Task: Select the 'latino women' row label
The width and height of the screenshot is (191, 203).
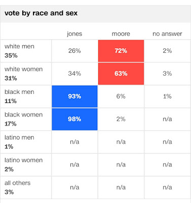Action: pyautogui.click(x=24, y=160)
